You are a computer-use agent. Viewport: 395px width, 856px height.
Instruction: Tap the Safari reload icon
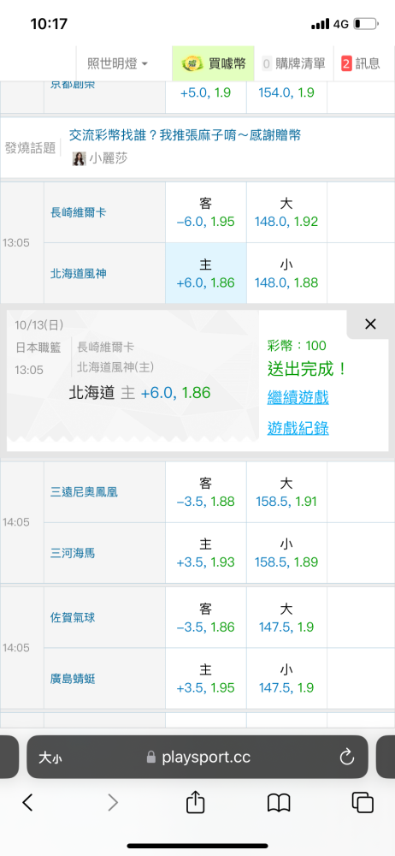coord(346,757)
